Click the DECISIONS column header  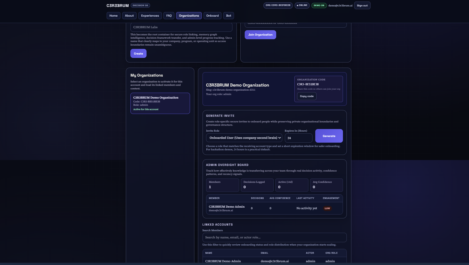point(257,198)
